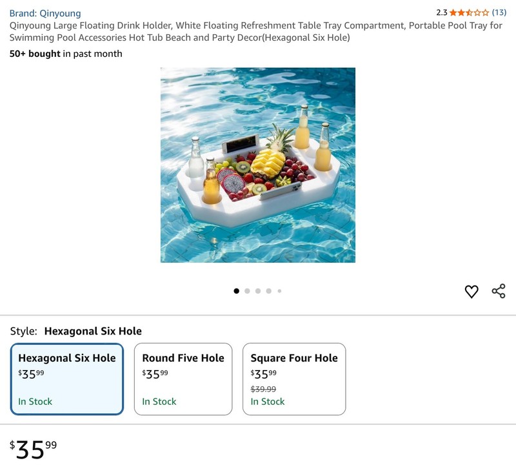
Task: Click the 2.3 rating number
Action: coord(442,13)
